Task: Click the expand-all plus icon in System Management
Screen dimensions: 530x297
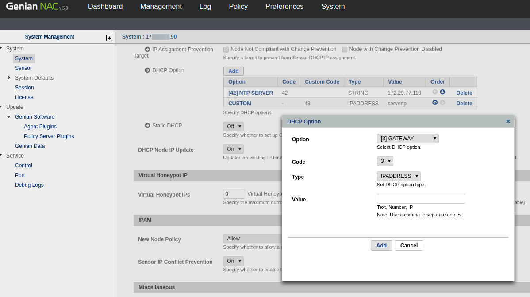Action: click(109, 38)
